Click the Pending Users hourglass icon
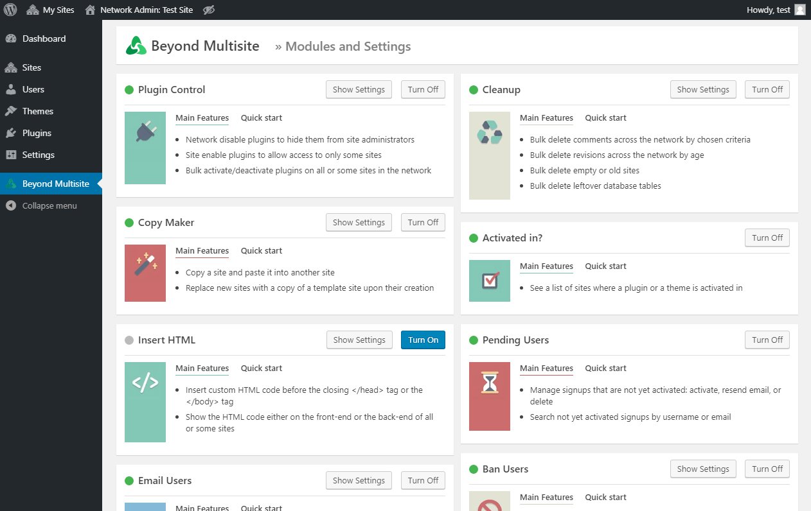Viewport: 811px width, 511px height. (x=489, y=396)
